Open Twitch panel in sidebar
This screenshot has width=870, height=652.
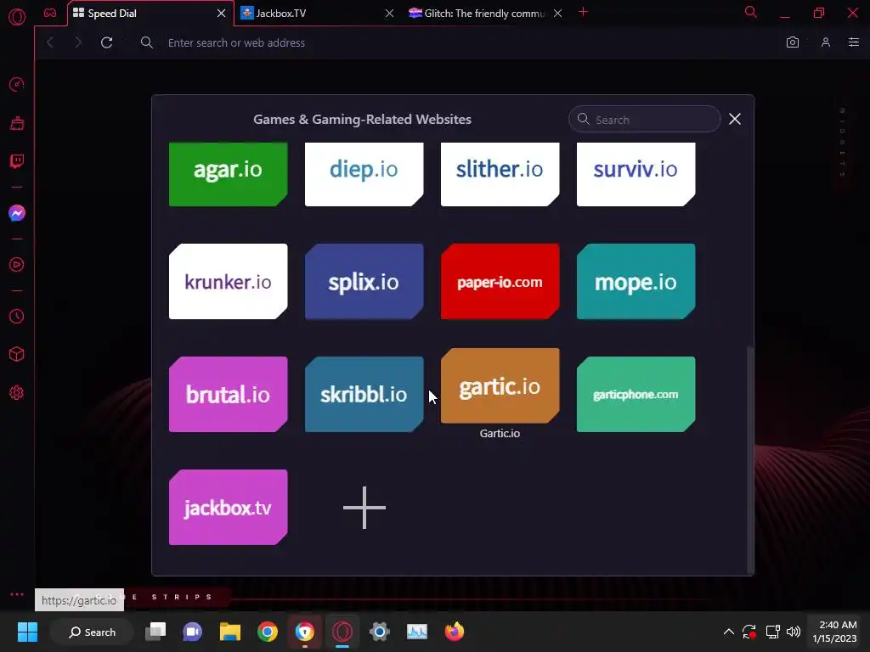(x=17, y=161)
